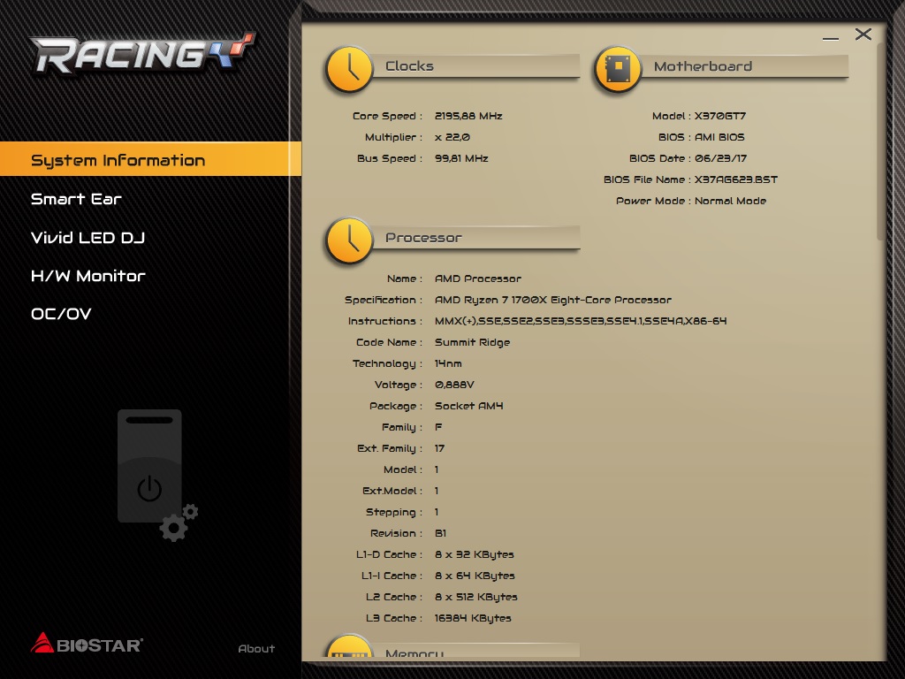Click the Motherboard section header label
Screen dimensions: 905x679
[x=703, y=66]
